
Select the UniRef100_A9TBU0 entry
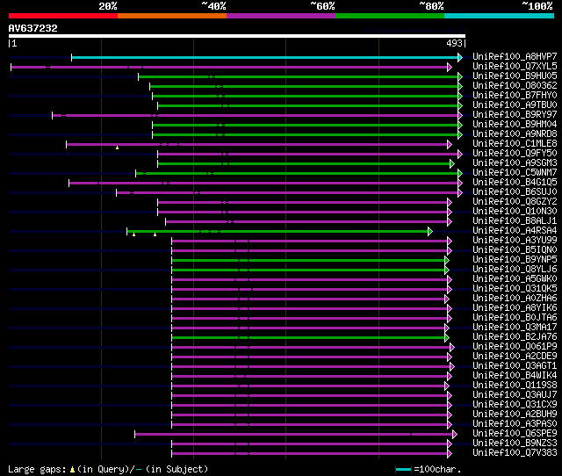(x=515, y=105)
